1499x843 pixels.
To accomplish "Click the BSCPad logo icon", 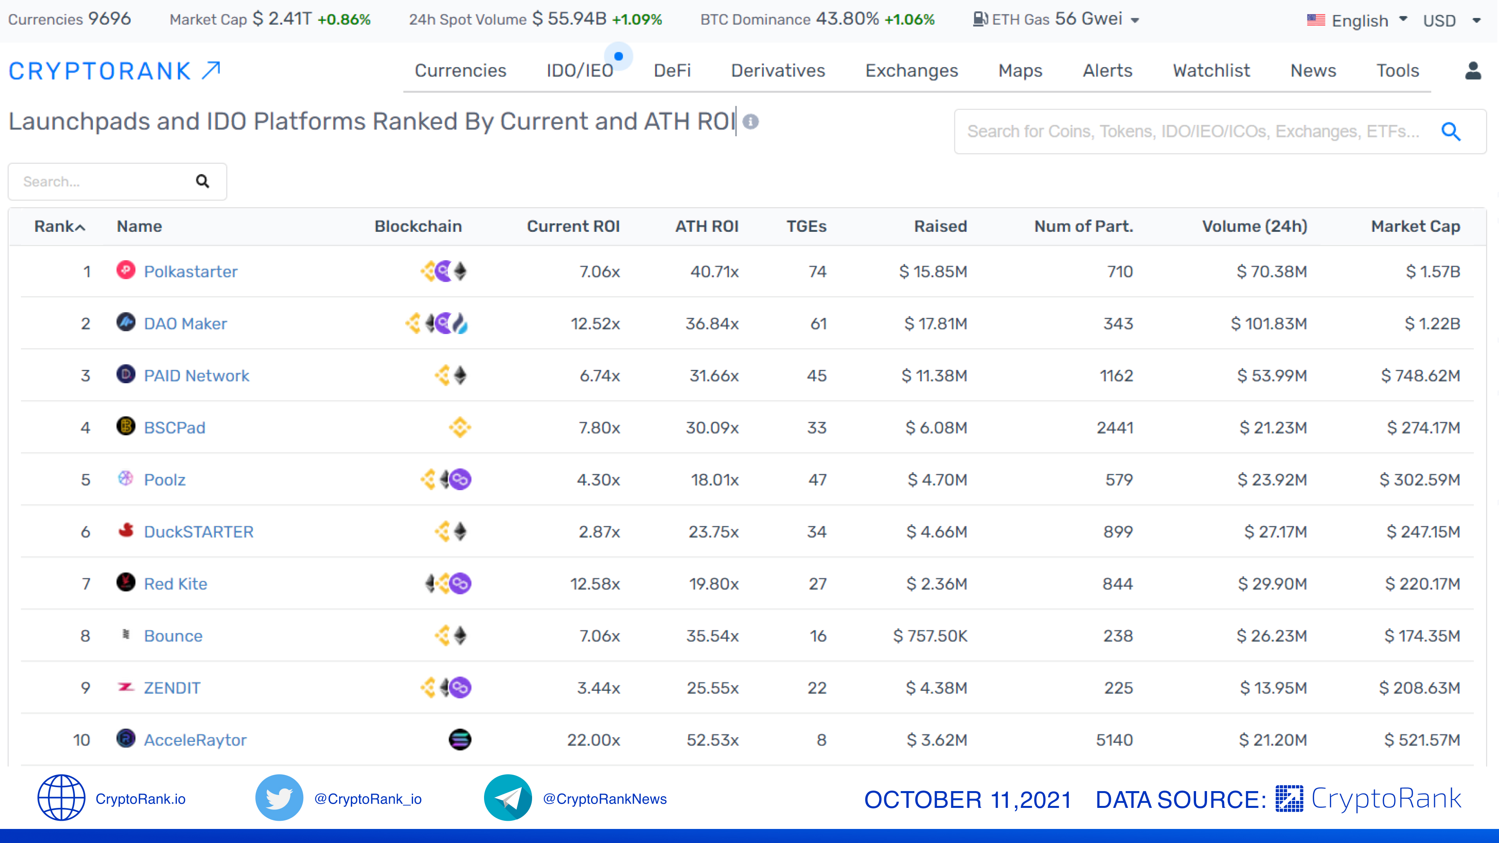I will [126, 426].
